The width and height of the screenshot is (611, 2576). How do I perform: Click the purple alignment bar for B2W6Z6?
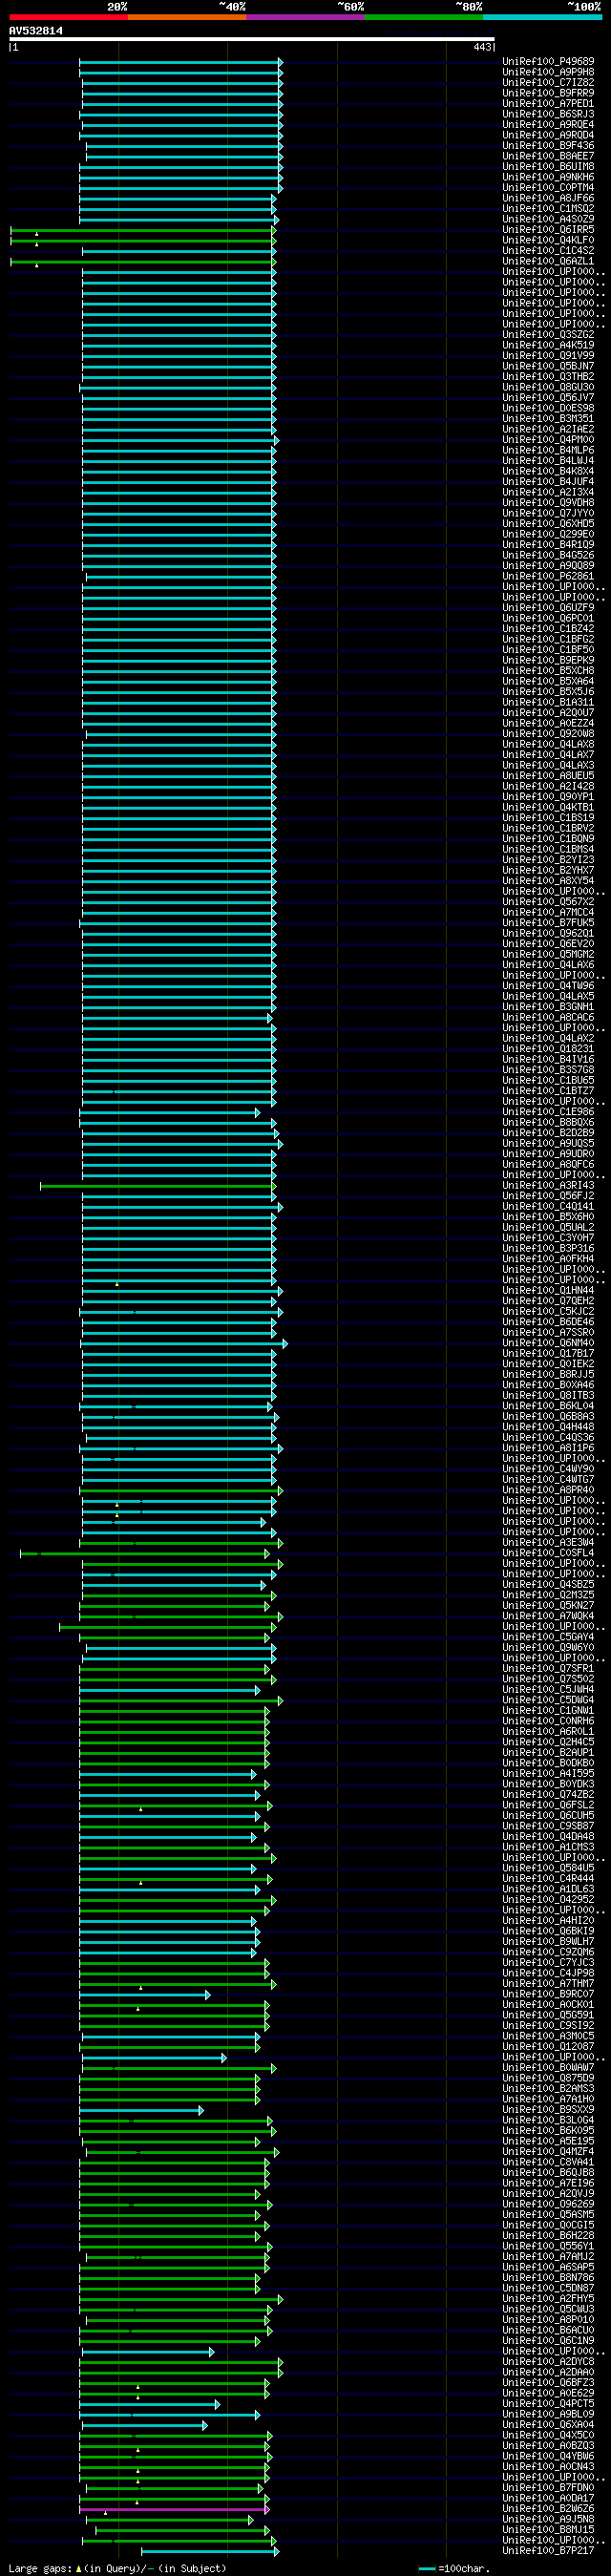point(175,2509)
